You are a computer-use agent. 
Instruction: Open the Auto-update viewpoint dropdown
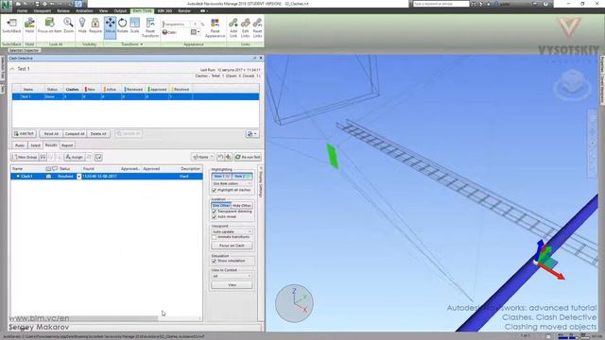click(232, 231)
